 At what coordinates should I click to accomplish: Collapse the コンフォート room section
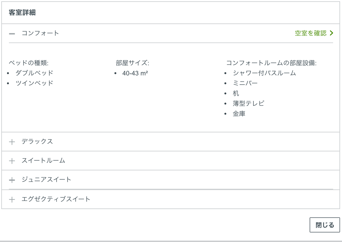(x=40, y=33)
